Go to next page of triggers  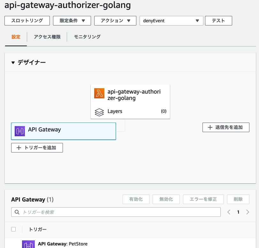click(248, 212)
